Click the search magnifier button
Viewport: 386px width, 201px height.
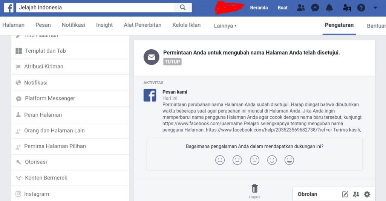coord(183,8)
